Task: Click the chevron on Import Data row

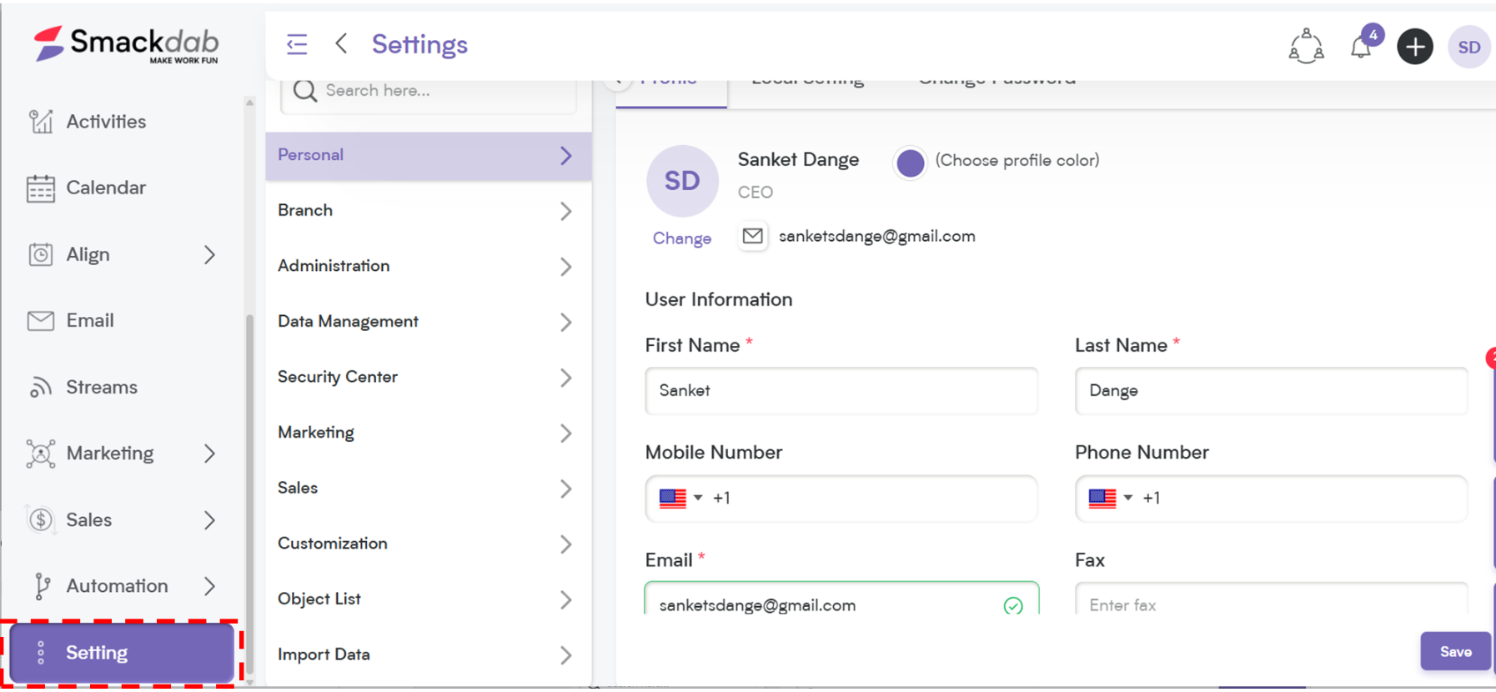Action: pyautogui.click(x=565, y=655)
